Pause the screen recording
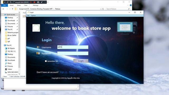The width and height of the screenshot is (169, 95). (x=31, y=2)
